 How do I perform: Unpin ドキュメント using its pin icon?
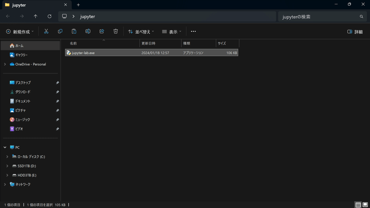[x=58, y=101]
